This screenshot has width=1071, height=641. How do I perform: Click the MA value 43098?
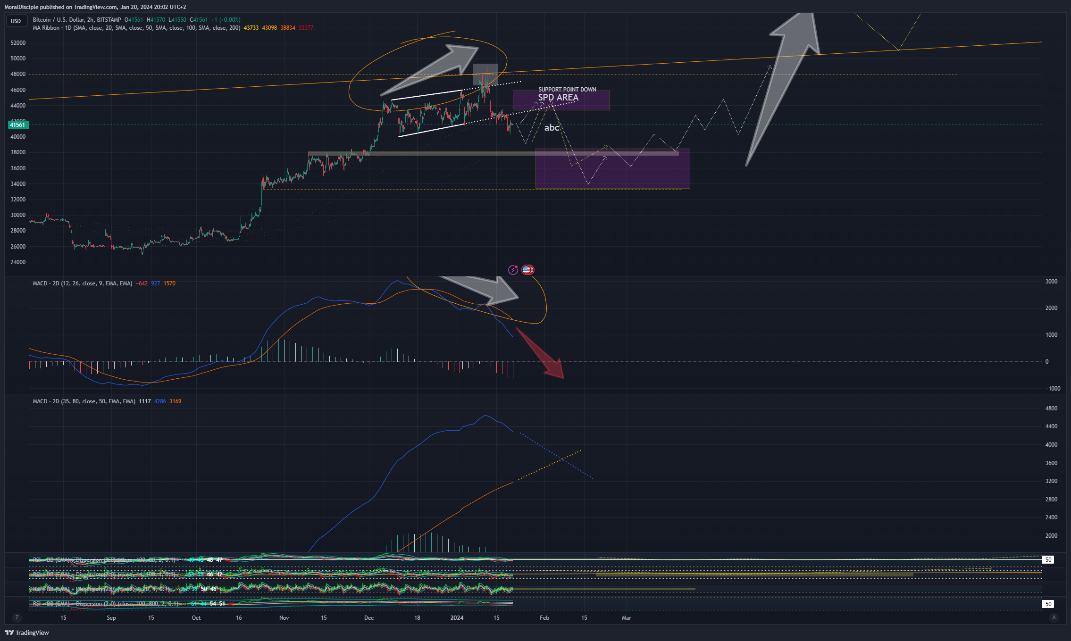[x=269, y=28]
